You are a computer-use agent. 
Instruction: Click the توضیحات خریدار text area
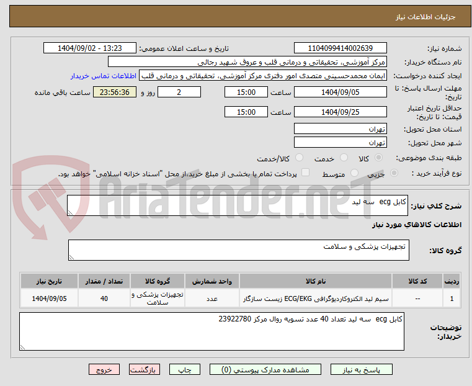(212, 331)
